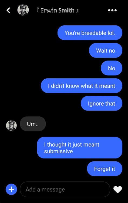The image size is (128, 203).
Task: Select the "Wait no" message bubble
Action: pos(106,50)
